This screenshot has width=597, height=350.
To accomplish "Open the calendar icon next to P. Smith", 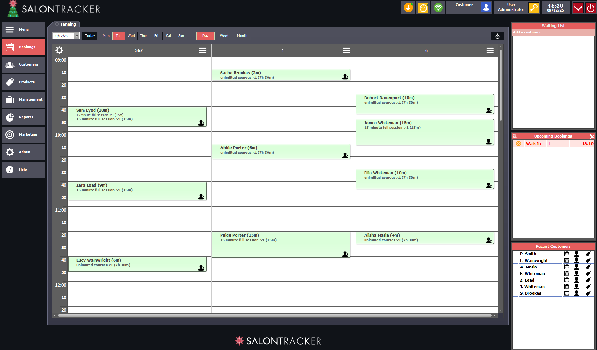I will (x=567, y=254).
